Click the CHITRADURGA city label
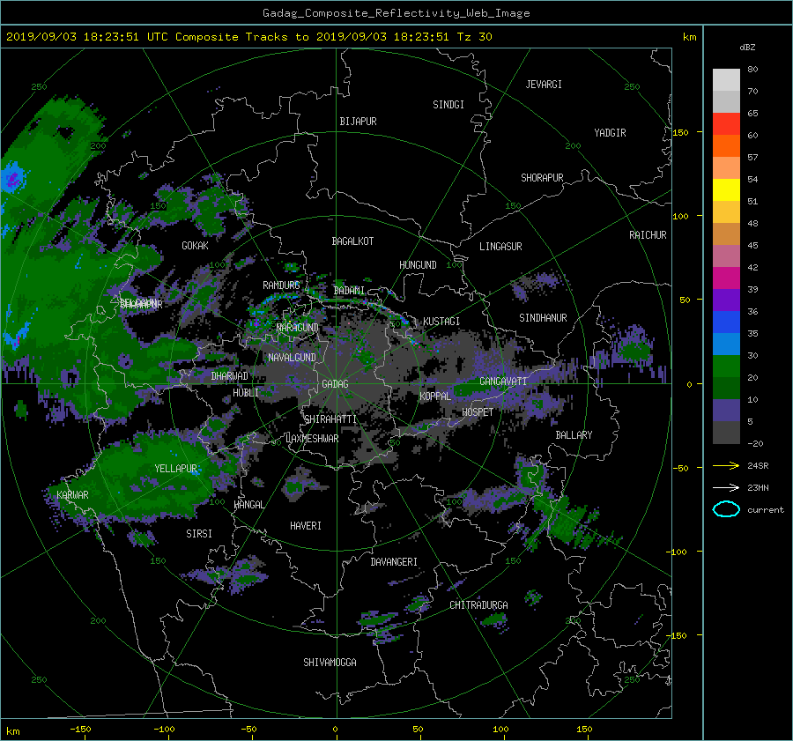This screenshot has height=741, width=793. click(479, 605)
